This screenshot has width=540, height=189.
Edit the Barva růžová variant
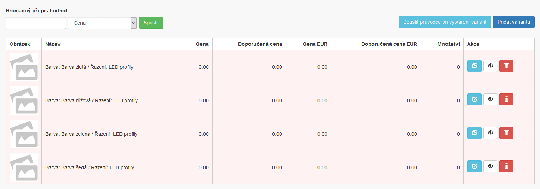click(x=474, y=99)
